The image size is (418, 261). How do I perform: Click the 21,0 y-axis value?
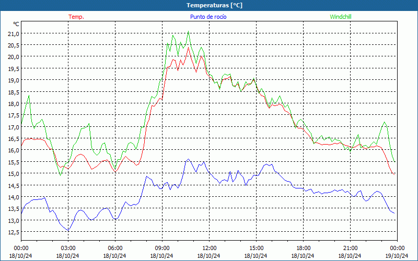(14, 33)
